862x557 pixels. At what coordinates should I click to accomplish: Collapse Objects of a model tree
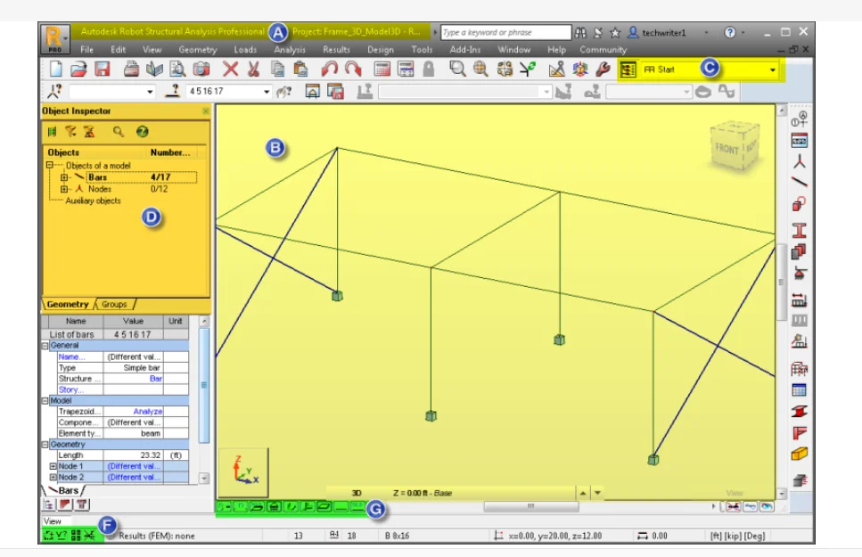(50, 166)
